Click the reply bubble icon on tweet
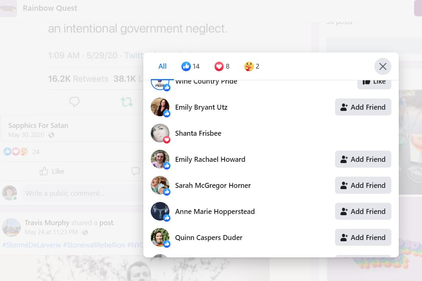This screenshot has width=422, height=281. click(75, 102)
